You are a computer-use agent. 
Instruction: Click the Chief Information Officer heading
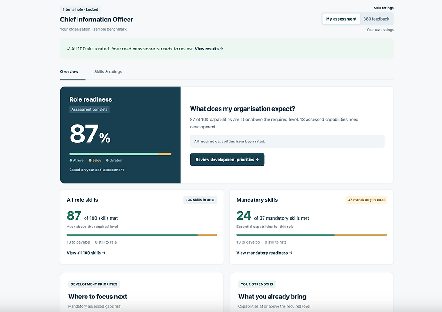(96, 20)
